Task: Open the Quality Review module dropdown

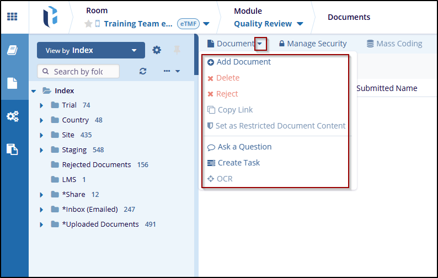Action: [269, 24]
